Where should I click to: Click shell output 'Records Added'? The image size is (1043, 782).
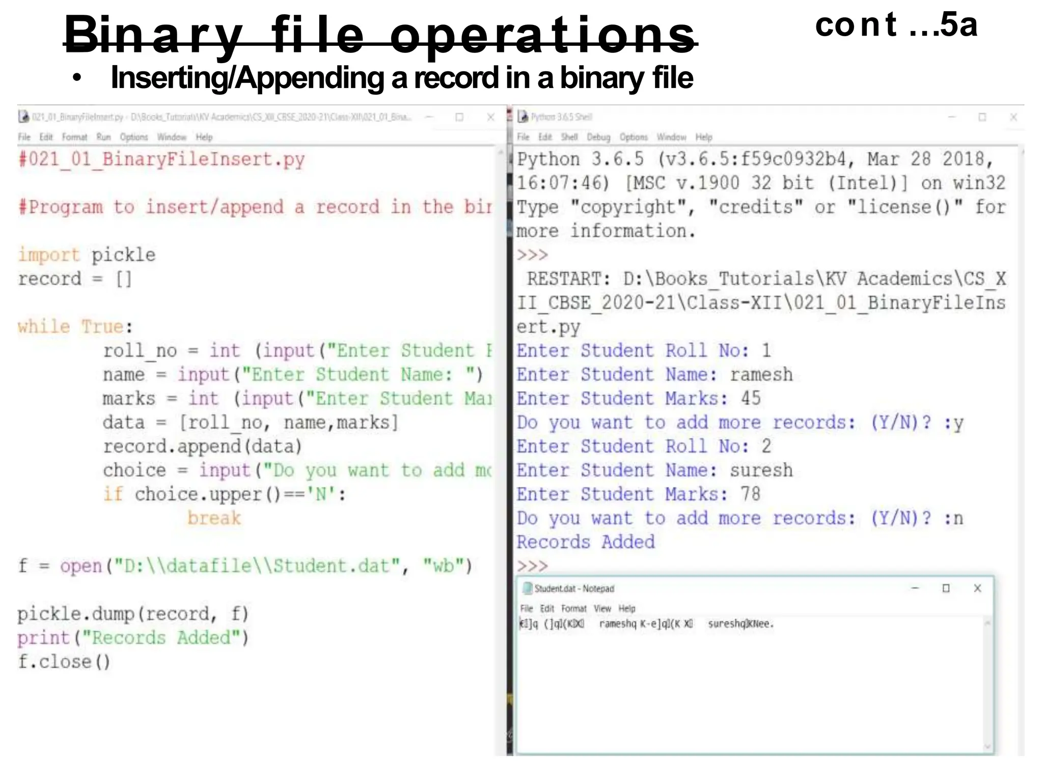586,542
